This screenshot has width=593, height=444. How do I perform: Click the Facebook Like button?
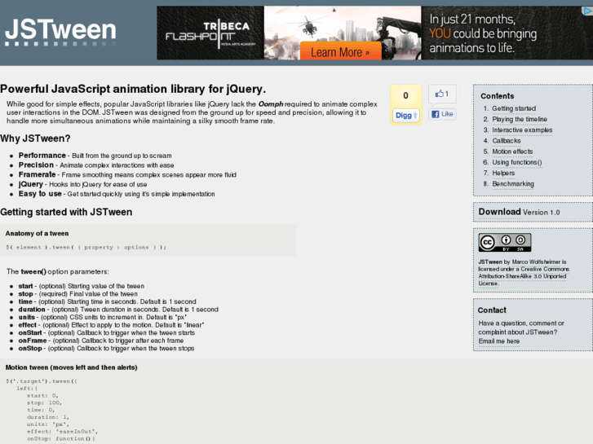(x=442, y=114)
